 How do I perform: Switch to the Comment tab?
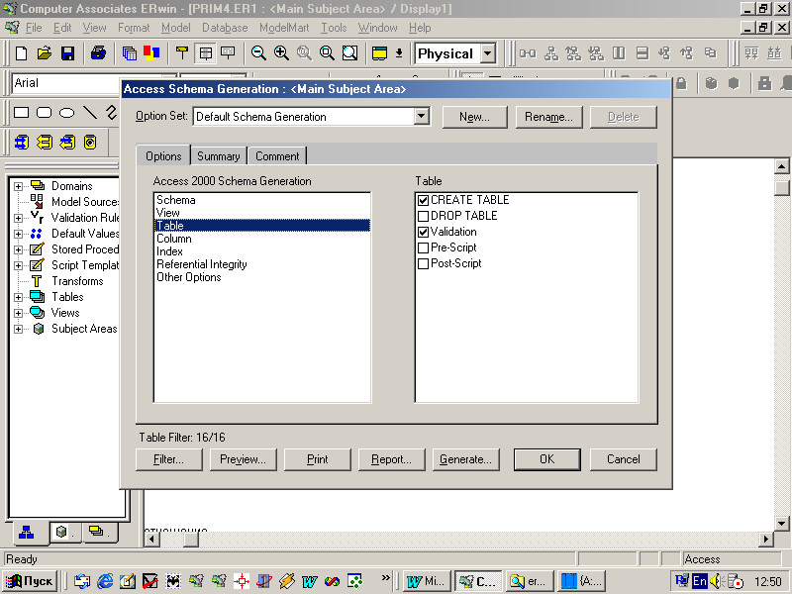coord(277,156)
